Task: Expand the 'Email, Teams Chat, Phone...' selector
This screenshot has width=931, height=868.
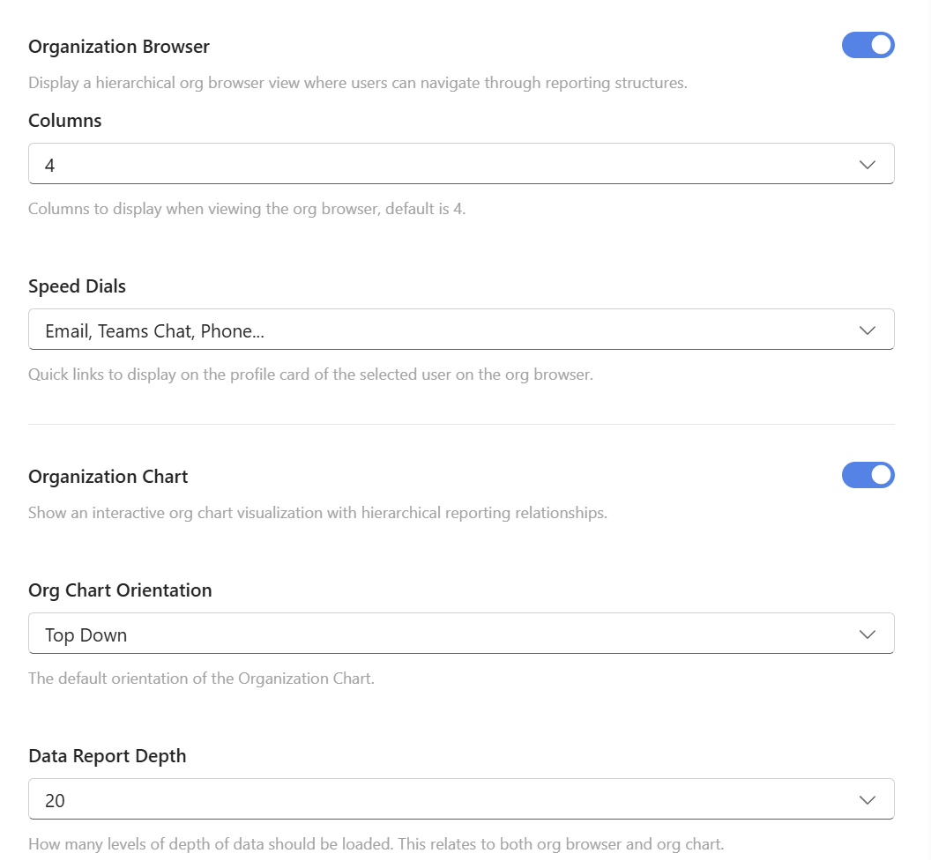Action: click(441, 330)
